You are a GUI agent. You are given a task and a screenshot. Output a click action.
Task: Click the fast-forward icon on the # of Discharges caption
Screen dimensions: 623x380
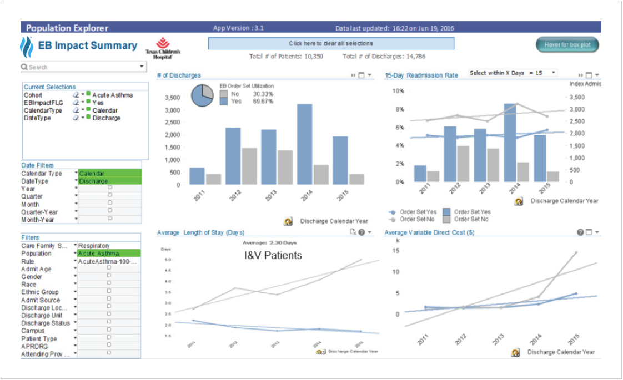[353, 75]
